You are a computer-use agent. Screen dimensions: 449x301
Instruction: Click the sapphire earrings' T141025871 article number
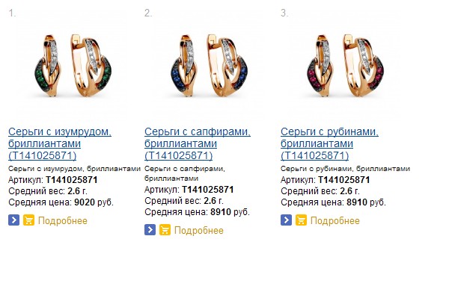point(208,190)
